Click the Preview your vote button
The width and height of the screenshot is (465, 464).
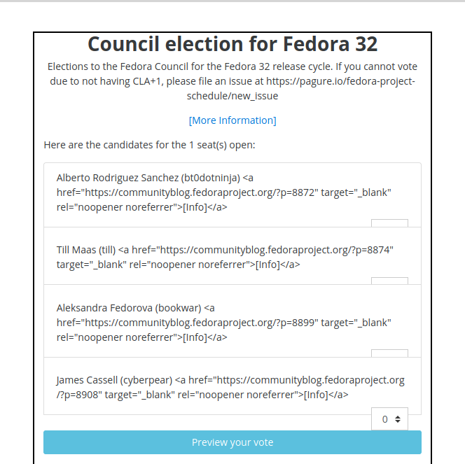[233, 442]
